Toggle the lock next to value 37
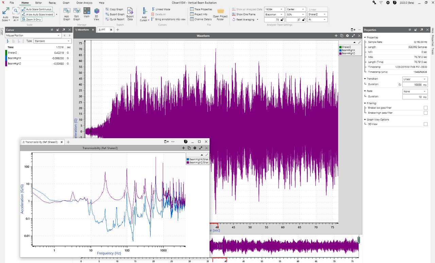The image size is (435, 263). (x=303, y=20)
